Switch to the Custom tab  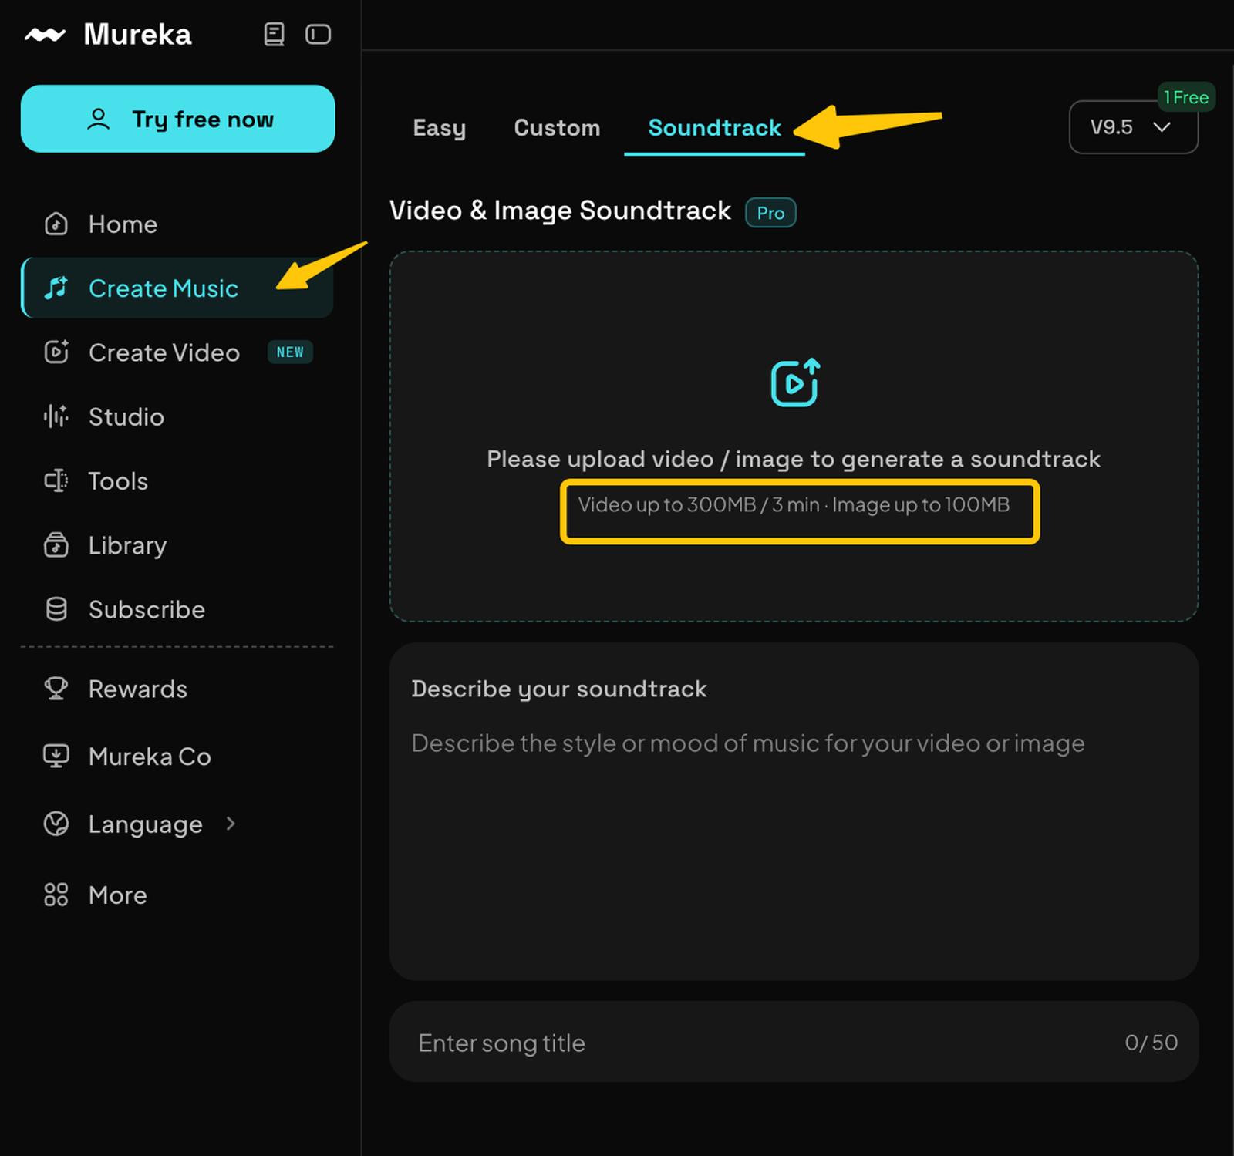557,128
